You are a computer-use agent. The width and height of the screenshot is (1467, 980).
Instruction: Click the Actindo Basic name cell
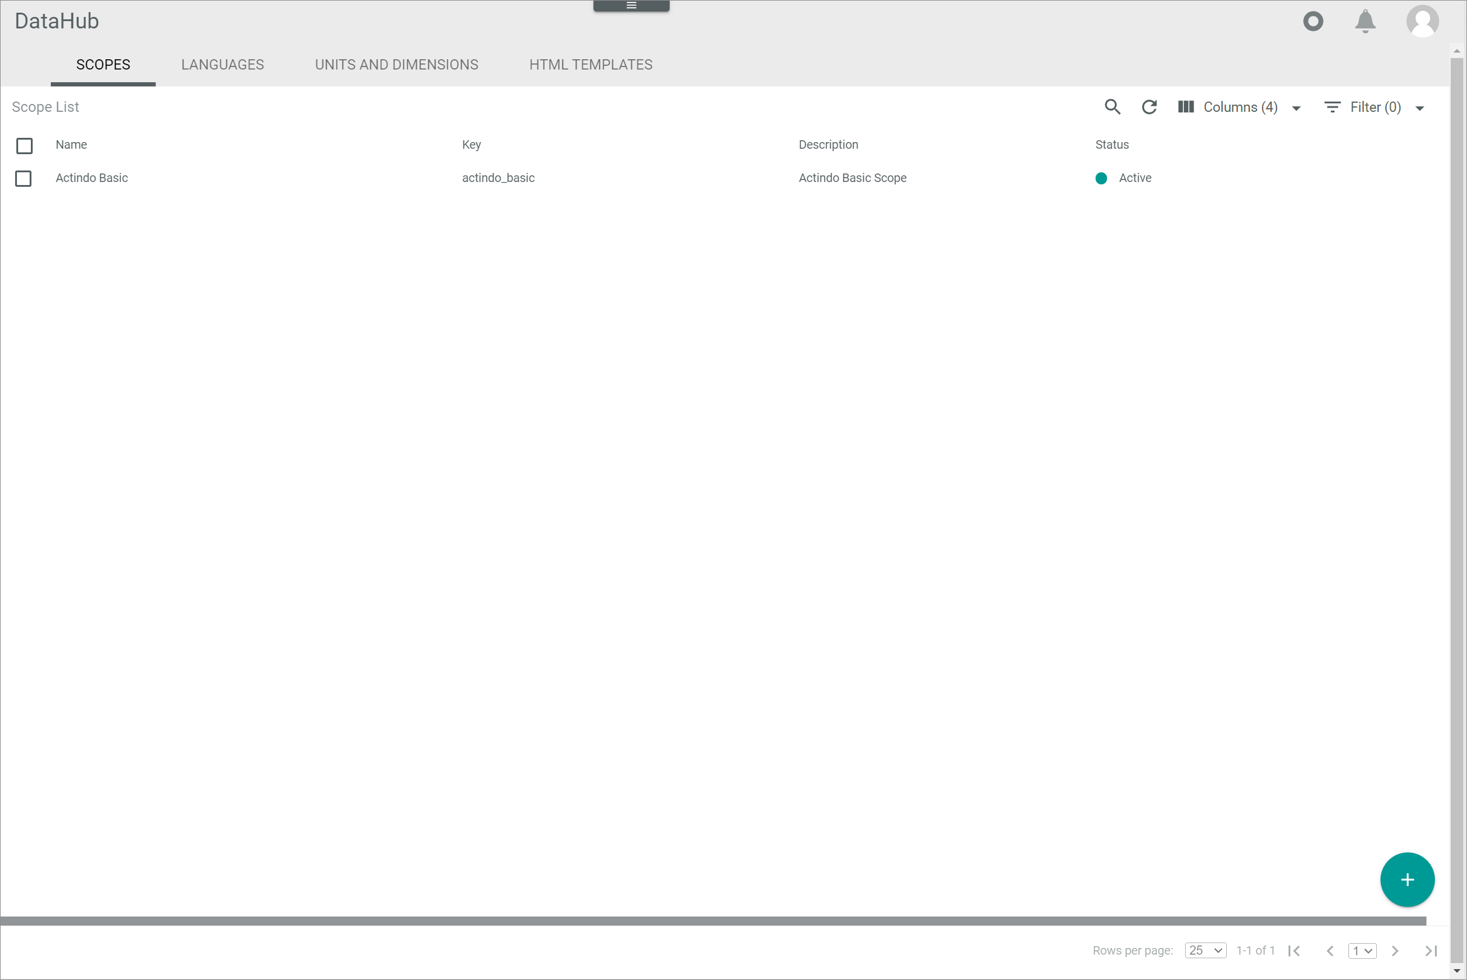click(92, 178)
